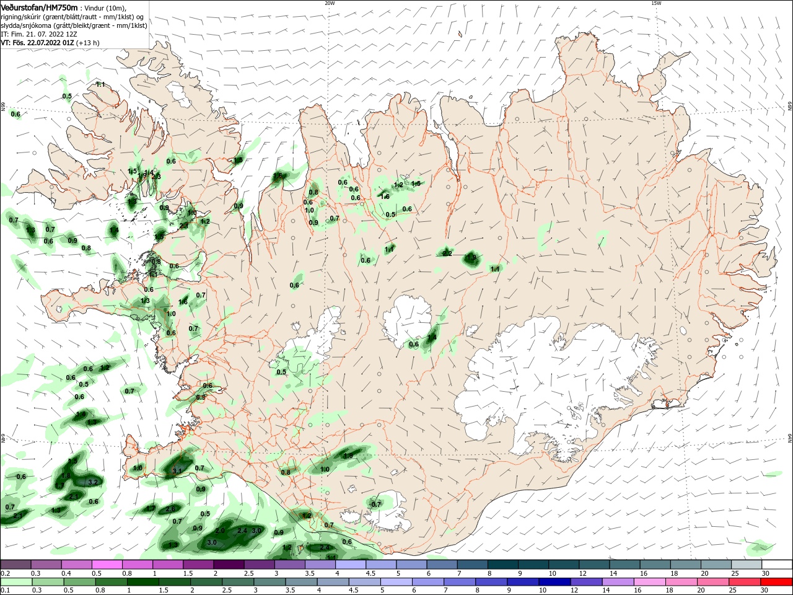Click the palest green swatch after 0.1 in the bottom legend row

[17, 582]
